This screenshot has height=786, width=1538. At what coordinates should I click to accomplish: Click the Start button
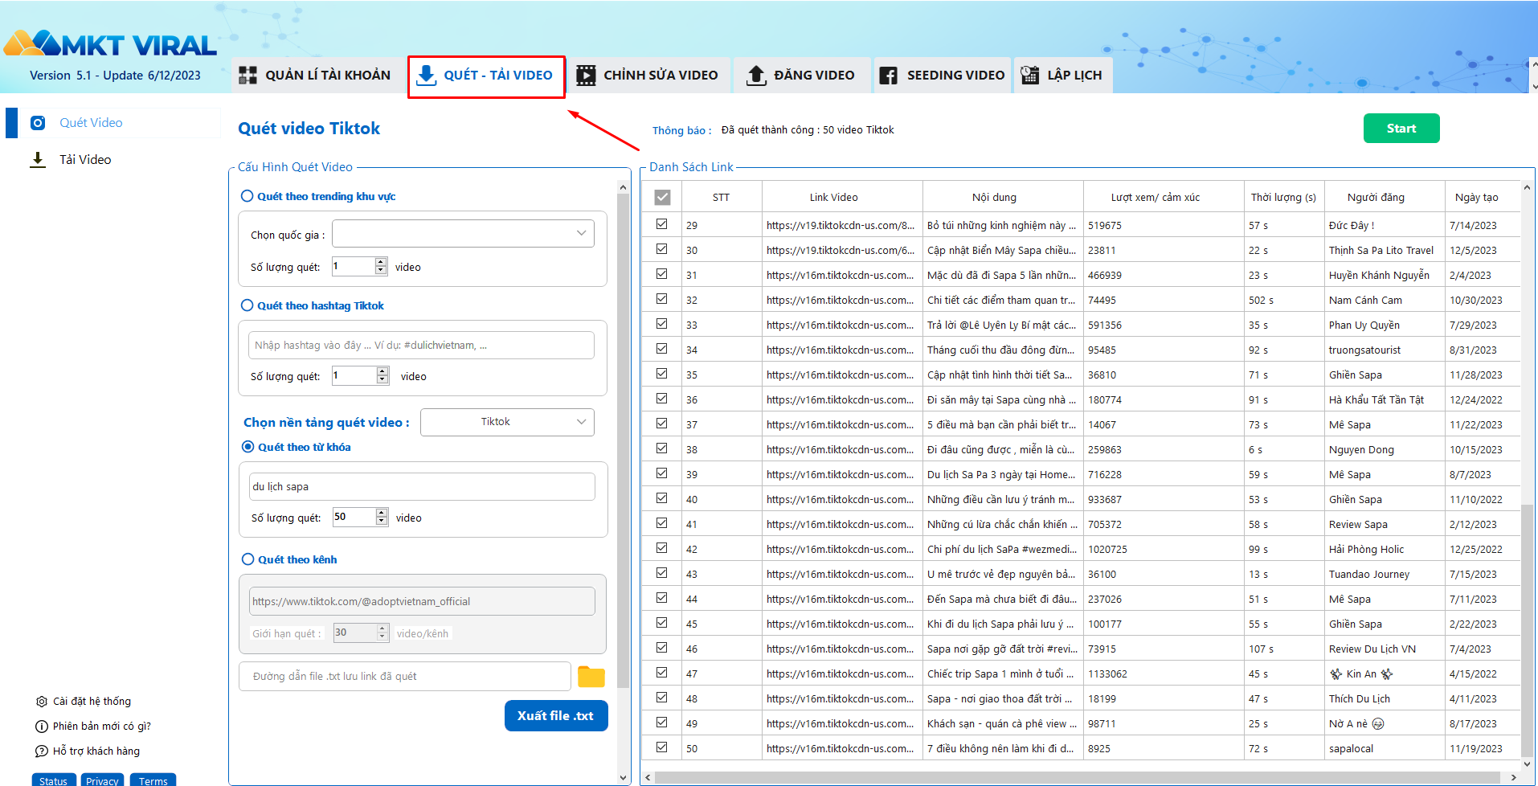(x=1401, y=129)
